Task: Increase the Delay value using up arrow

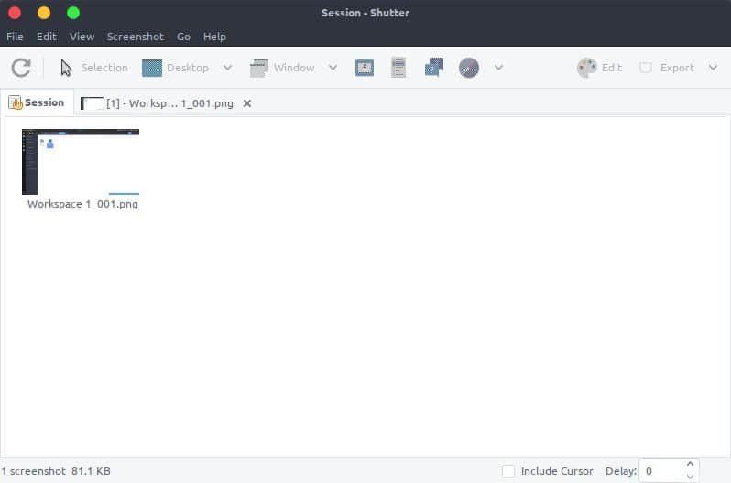Action: tap(690, 466)
